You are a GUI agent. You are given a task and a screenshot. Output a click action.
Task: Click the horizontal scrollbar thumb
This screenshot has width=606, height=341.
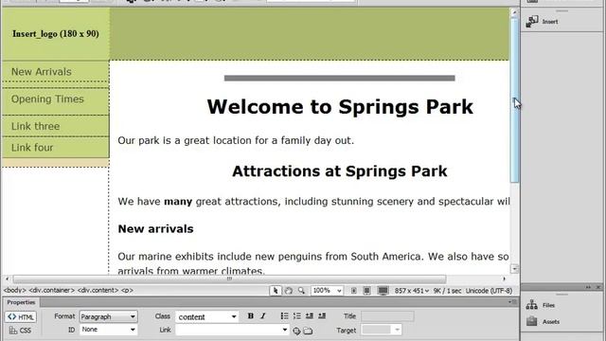(229, 278)
